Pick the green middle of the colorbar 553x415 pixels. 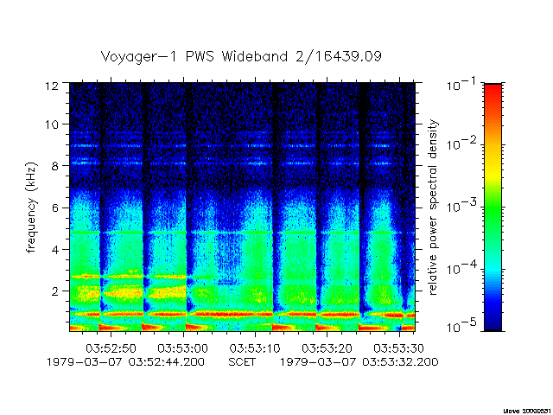coord(493,208)
